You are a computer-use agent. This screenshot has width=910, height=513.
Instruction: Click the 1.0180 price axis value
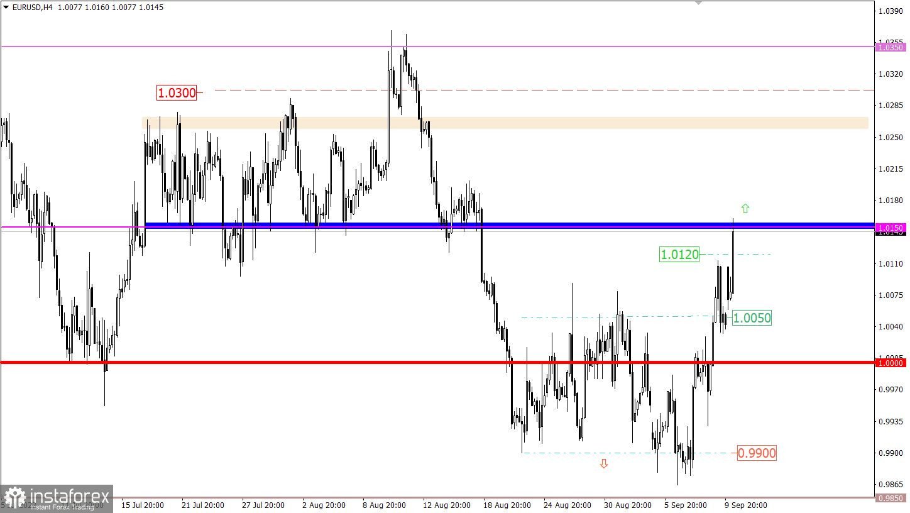pos(891,201)
